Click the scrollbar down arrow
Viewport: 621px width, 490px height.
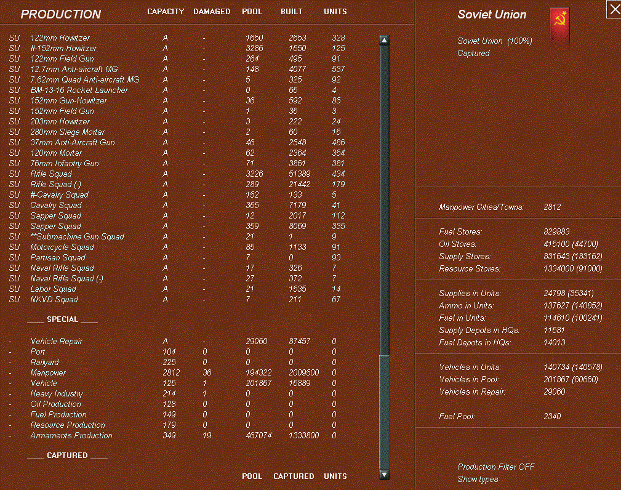click(x=384, y=474)
